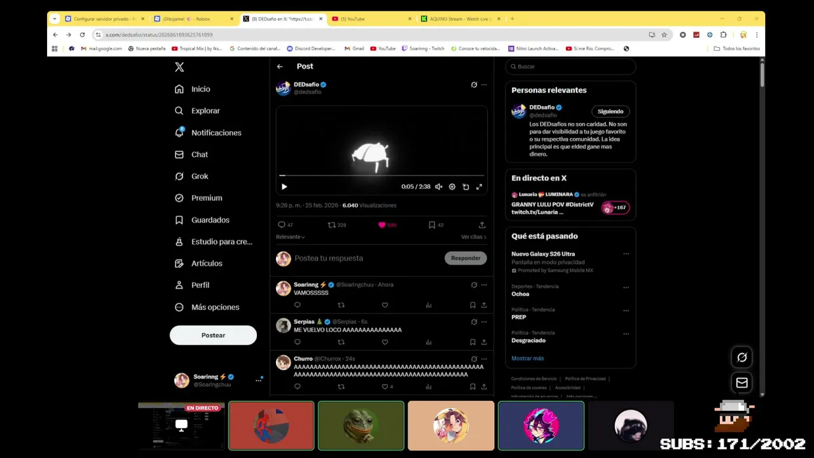This screenshot has width=814, height=458.
Task: Unlike the post with 698 likes
Action: pos(387,225)
